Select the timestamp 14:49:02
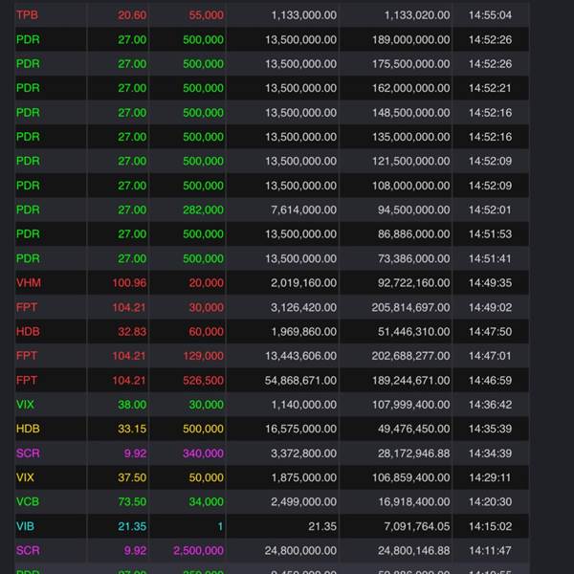The height and width of the screenshot is (574, 574). (x=490, y=307)
